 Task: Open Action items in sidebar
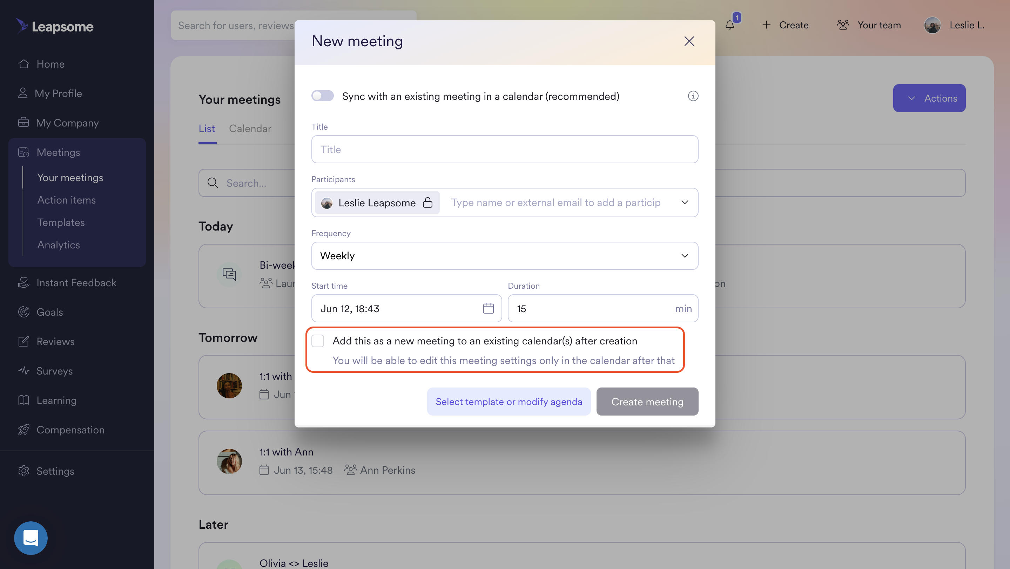[66, 200]
